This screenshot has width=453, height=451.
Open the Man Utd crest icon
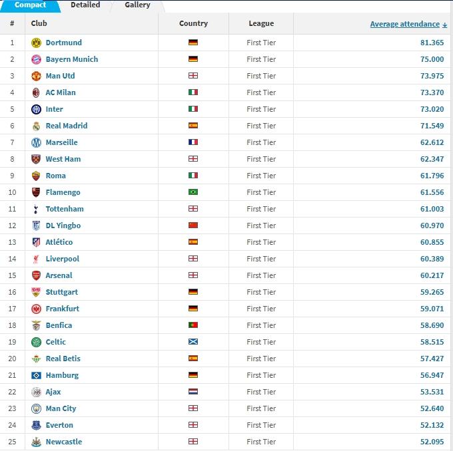[36, 76]
